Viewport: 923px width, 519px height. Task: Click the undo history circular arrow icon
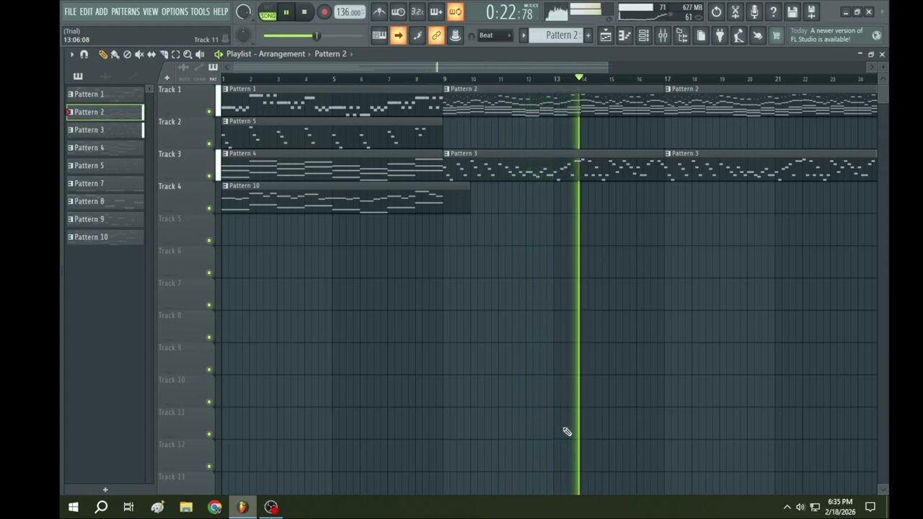click(716, 12)
